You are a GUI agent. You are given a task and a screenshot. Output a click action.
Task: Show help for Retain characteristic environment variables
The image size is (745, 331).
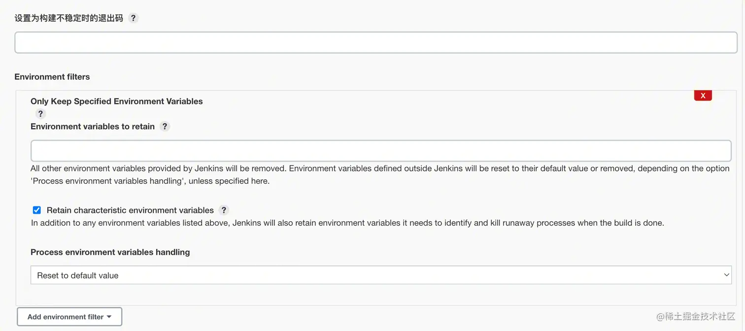224,210
